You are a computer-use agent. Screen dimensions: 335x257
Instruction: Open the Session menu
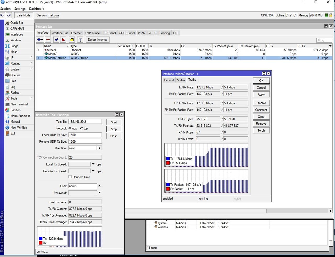[5, 9]
